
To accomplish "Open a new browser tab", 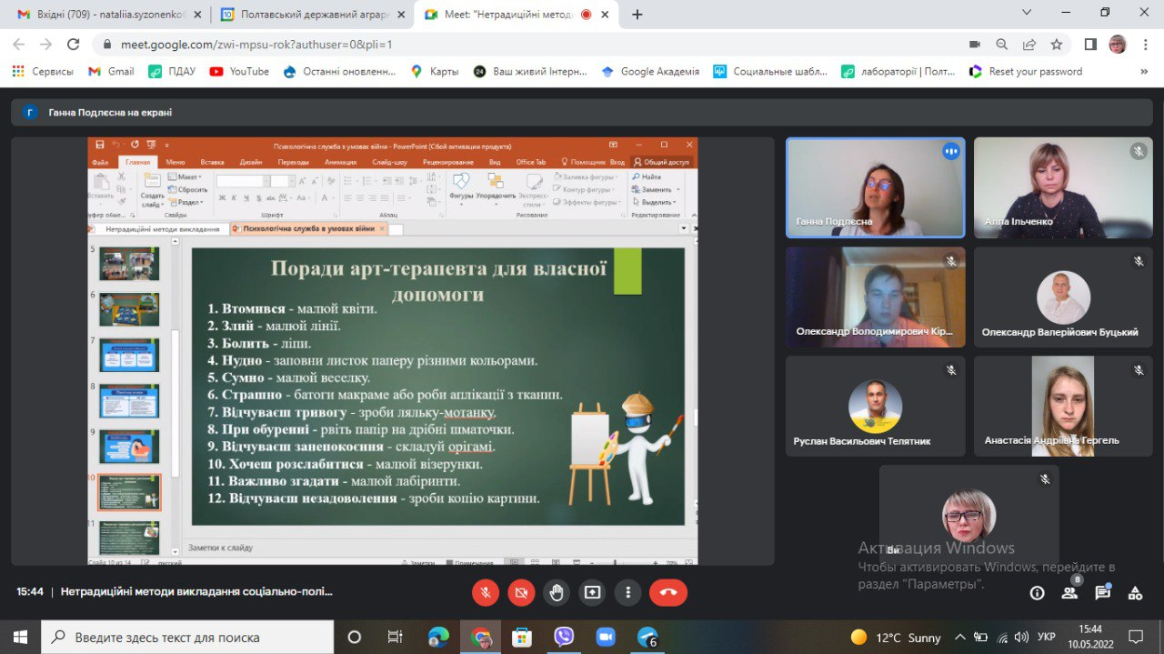I will (637, 15).
